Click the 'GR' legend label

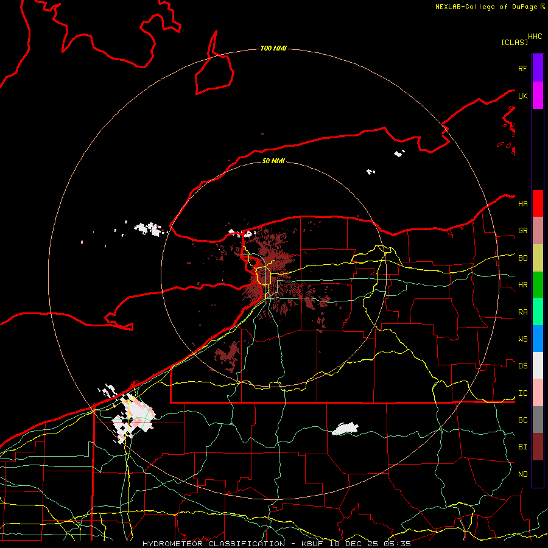click(522, 231)
